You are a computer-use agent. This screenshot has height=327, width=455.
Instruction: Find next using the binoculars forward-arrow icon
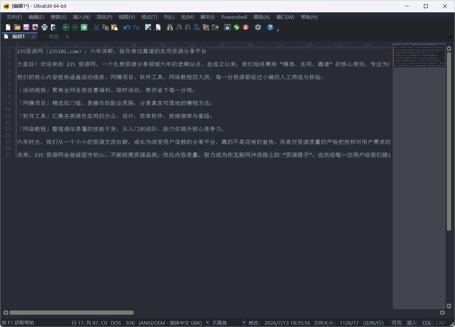(x=188, y=28)
